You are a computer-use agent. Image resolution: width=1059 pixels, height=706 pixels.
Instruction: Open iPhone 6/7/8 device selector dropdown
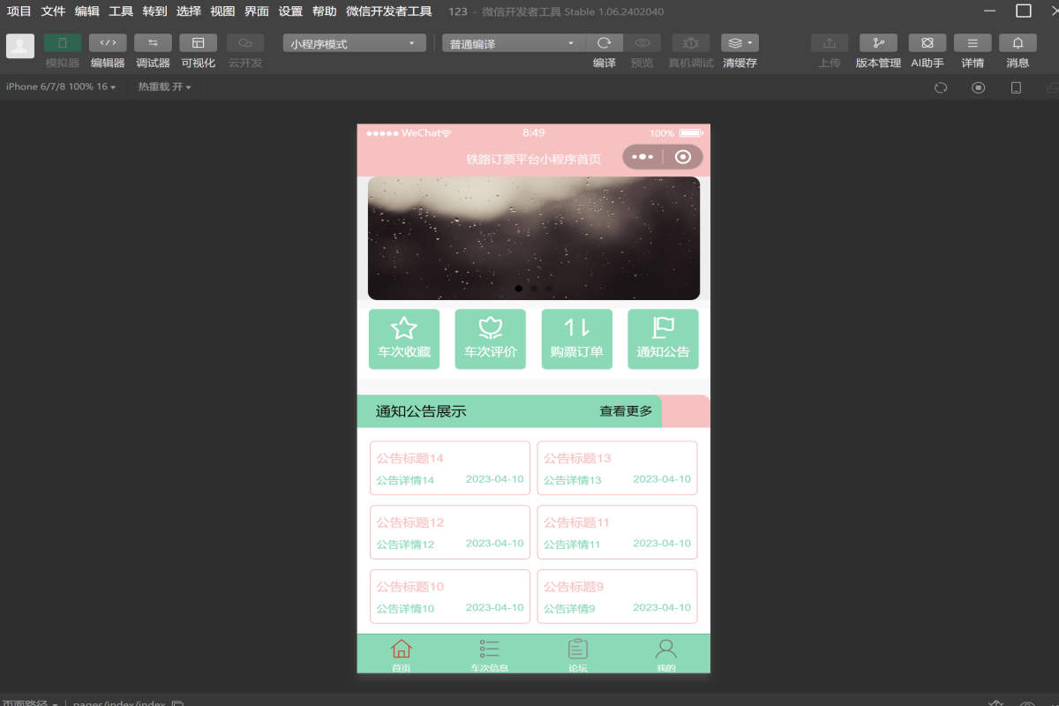pyautogui.click(x=61, y=86)
